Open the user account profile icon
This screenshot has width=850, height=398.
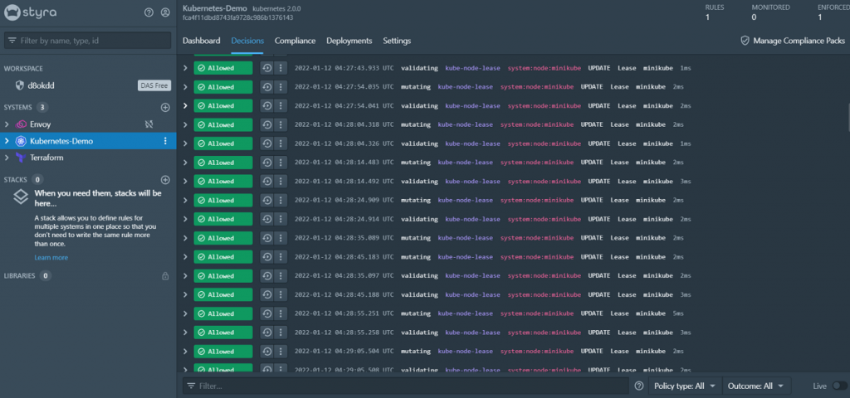(165, 12)
